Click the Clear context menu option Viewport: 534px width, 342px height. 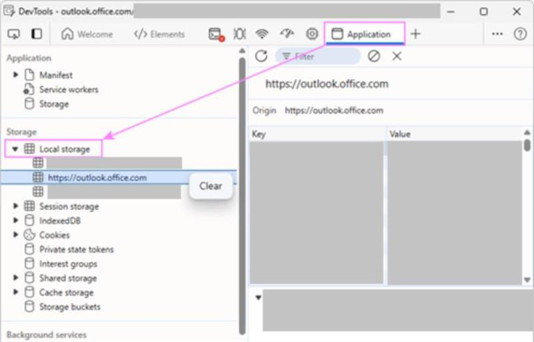point(211,186)
